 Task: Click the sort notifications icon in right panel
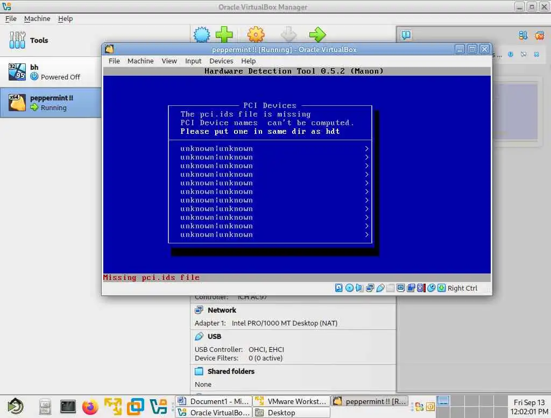click(523, 35)
